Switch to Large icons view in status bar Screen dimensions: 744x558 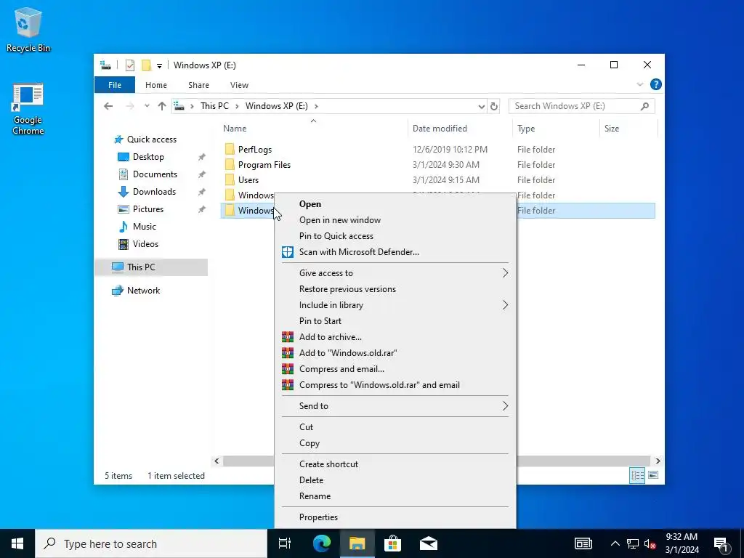tap(653, 475)
